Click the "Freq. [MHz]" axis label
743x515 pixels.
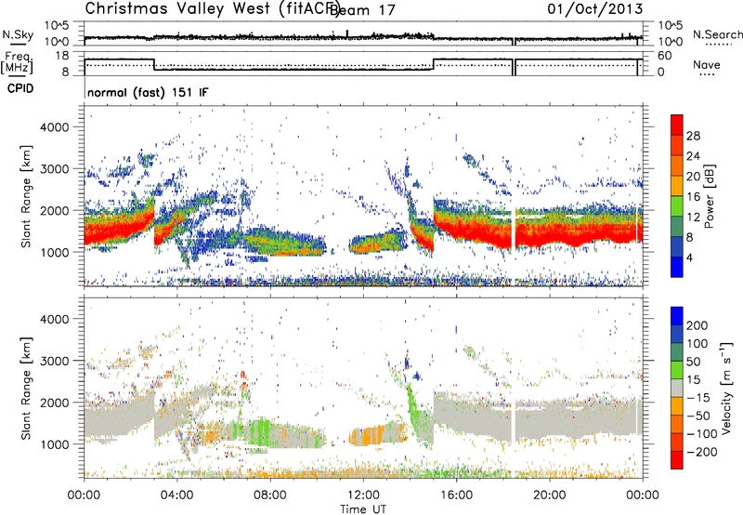17,63
